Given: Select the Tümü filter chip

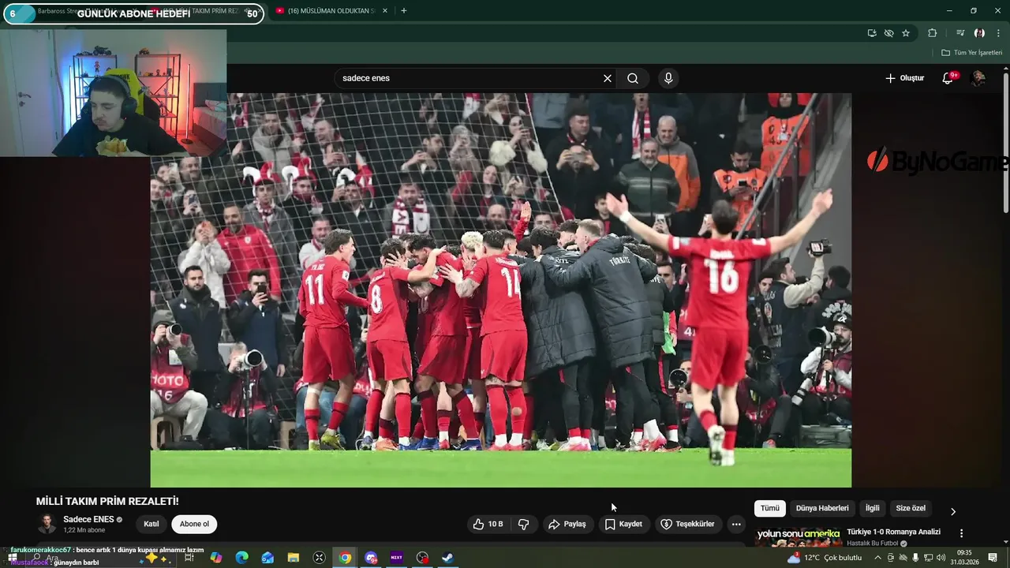Looking at the screenshot, I should click(770, 508).
